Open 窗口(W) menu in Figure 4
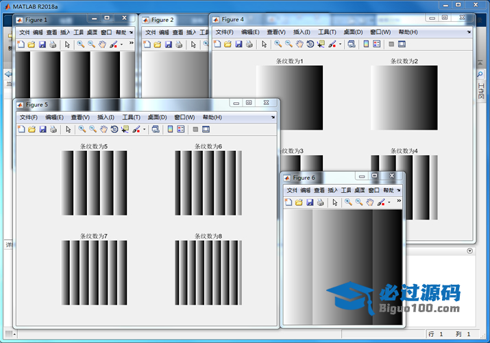This screenshot has width=490, height=343. tap(380, 32)
